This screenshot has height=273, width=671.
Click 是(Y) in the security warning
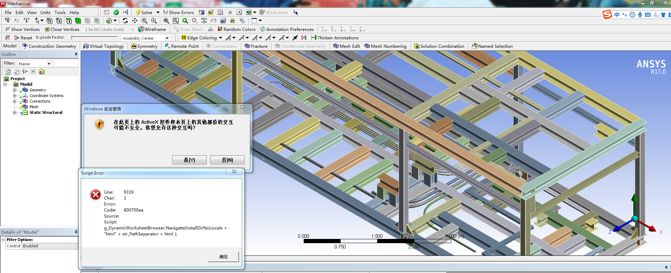pyautogui.click(x=189, y=160)
